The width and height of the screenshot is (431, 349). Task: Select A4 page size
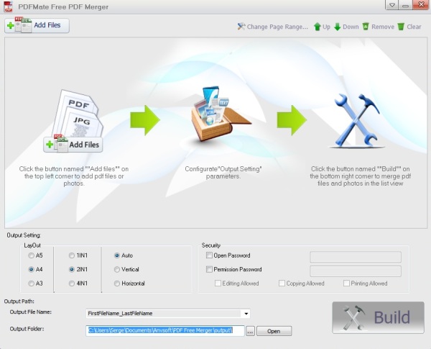(35, 269)
